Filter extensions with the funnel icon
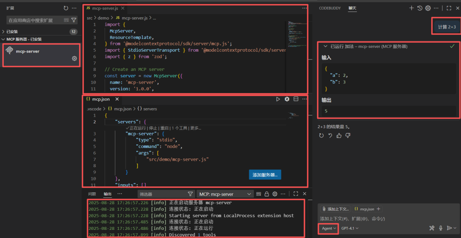Viewport: 461px width, 238px height. point(74,21)
